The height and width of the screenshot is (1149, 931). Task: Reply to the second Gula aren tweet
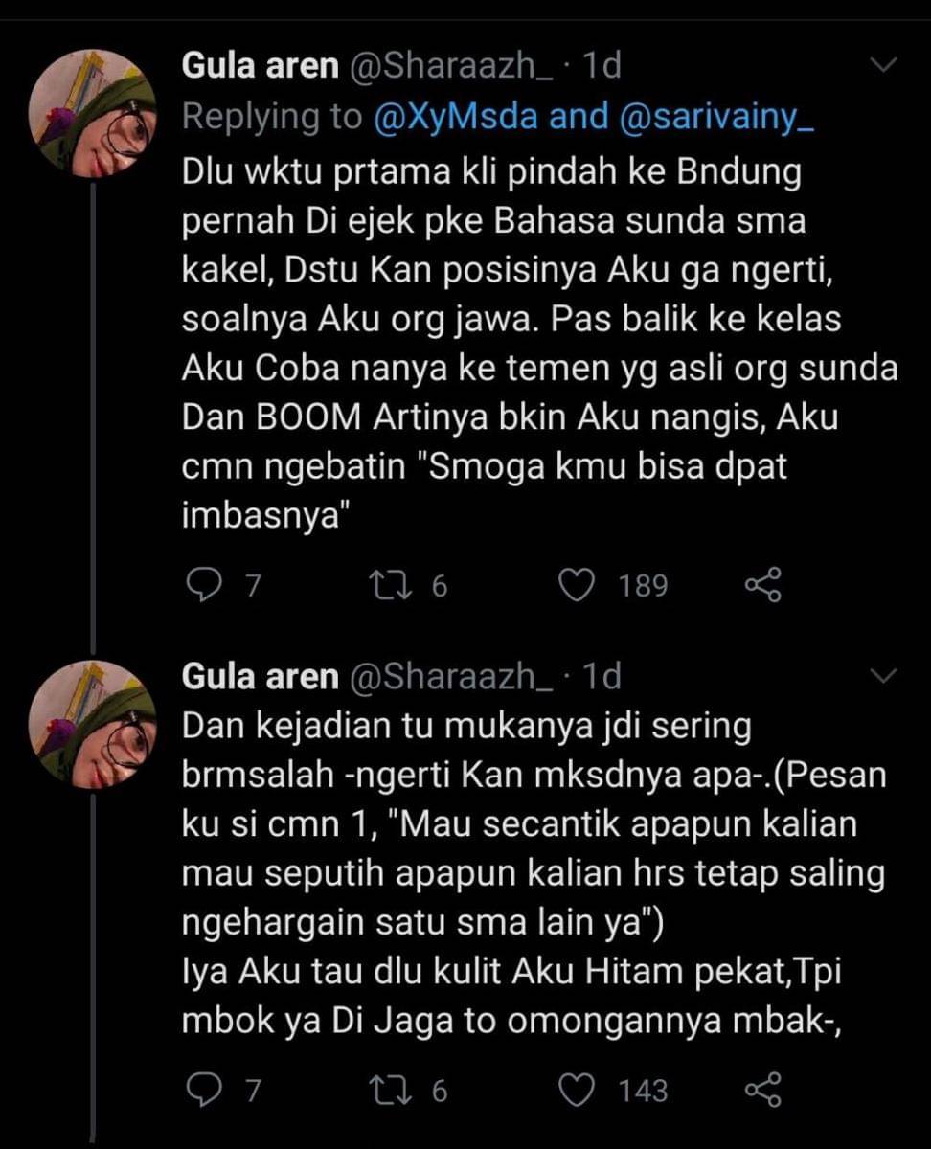[x=202, y=1090]
